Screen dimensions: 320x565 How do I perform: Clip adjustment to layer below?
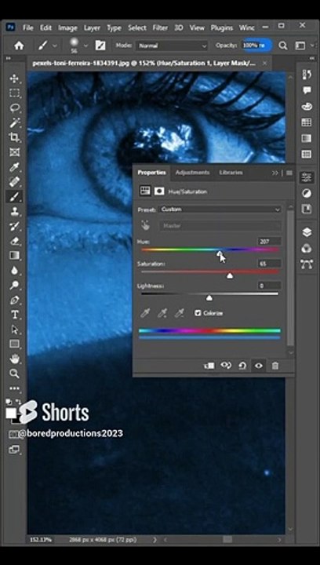(209, 366)
